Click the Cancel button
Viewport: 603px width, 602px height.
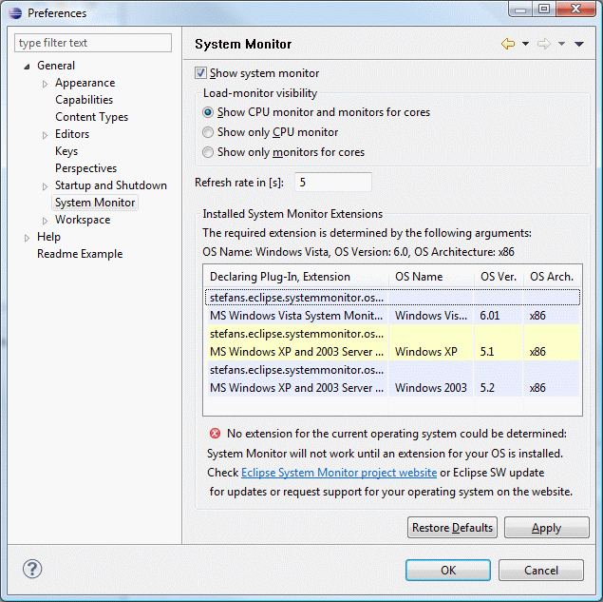pyautogui.click(x=541, y=570)
